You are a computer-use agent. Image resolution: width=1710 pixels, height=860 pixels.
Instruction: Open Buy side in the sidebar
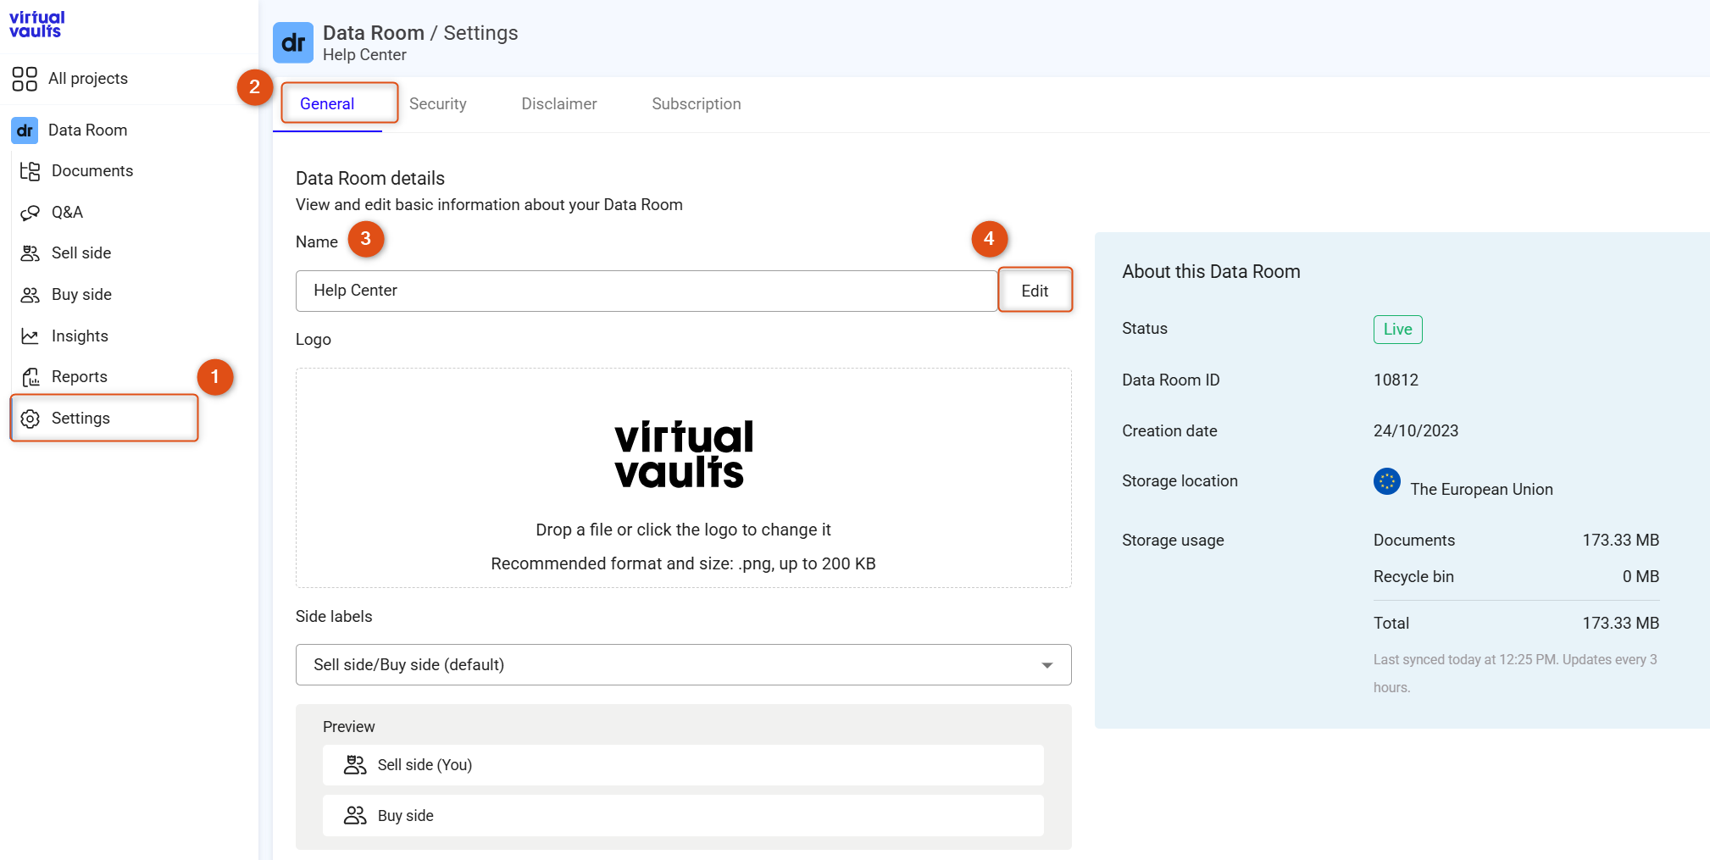click(x=81, y=295)
